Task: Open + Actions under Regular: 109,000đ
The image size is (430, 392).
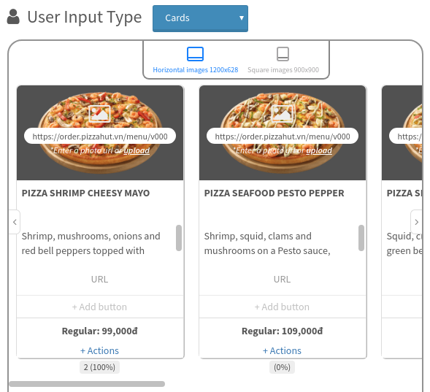Action: pos(282,350)
